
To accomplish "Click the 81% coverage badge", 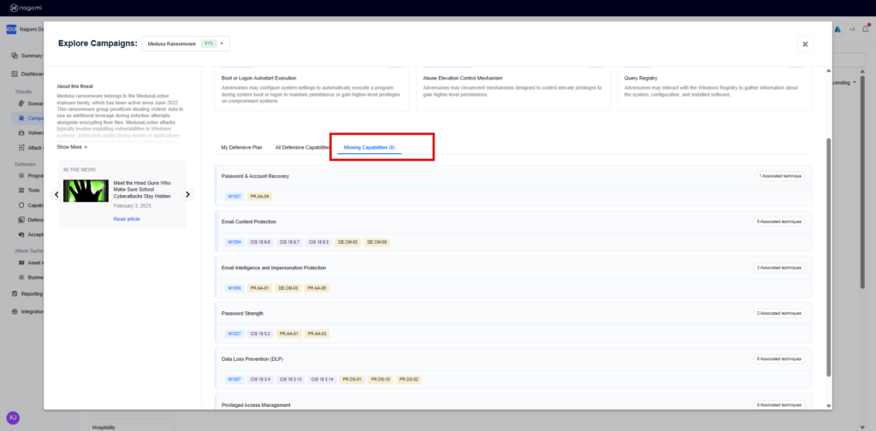I will coord(209,44).
